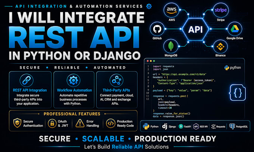Click the FastAPI lightning icon

[181, 126]
